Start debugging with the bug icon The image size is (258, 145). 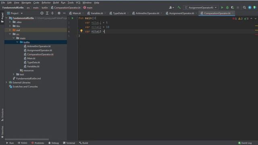pos(227,8)
